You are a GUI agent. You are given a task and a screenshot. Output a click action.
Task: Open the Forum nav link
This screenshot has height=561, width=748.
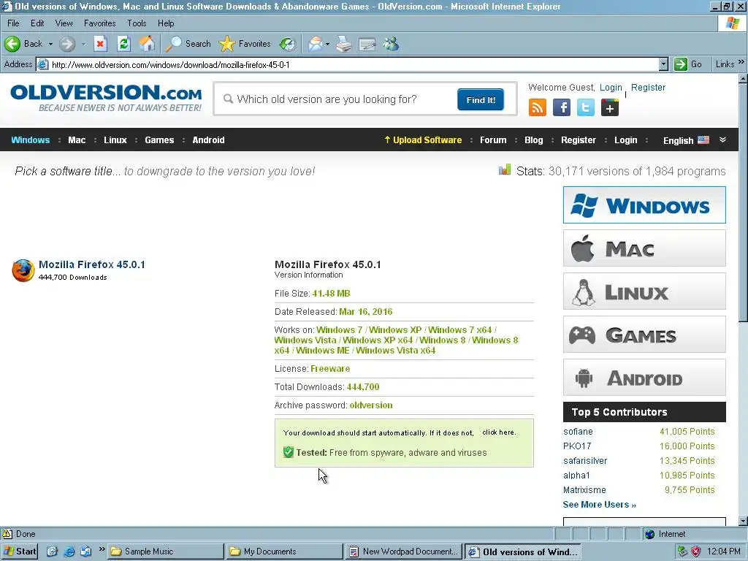(x=493, y=140)
